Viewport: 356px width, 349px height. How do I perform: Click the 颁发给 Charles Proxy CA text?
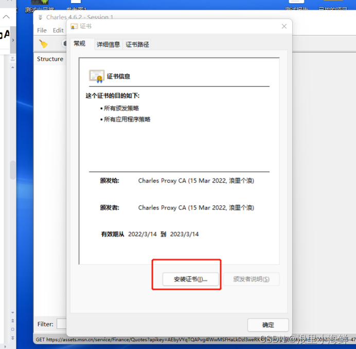point(196,181)
